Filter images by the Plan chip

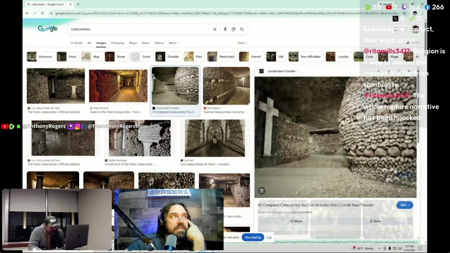[194, 57]
